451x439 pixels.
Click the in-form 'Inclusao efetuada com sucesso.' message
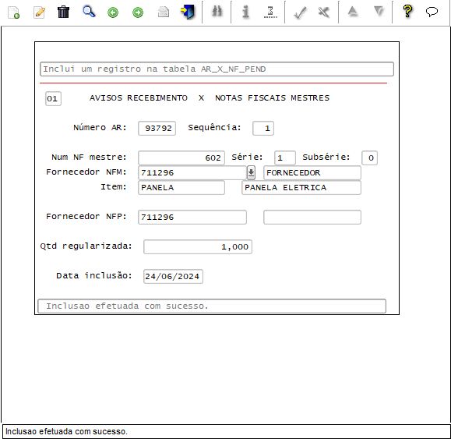click(x=212, y=306)
